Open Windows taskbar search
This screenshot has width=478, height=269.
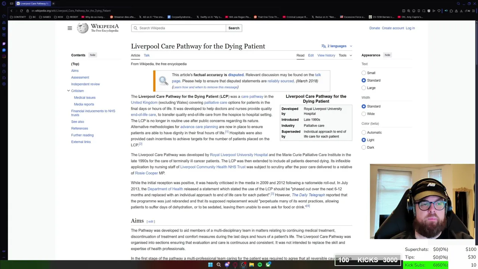pos(218,265)
